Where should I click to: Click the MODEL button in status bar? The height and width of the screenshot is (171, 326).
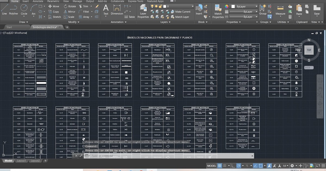[212, 166]
